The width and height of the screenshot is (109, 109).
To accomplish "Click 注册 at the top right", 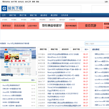I will [106, 2].
